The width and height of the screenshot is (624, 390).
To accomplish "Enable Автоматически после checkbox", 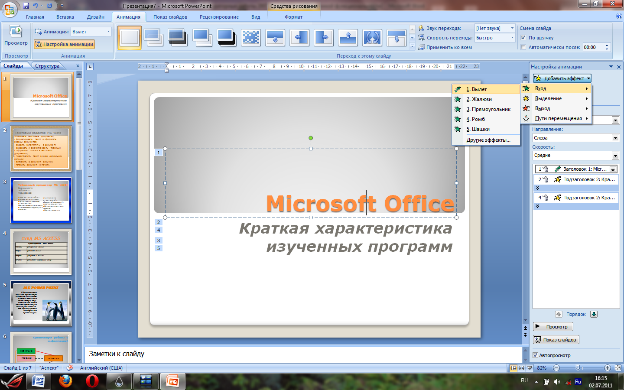I will 523,47.
